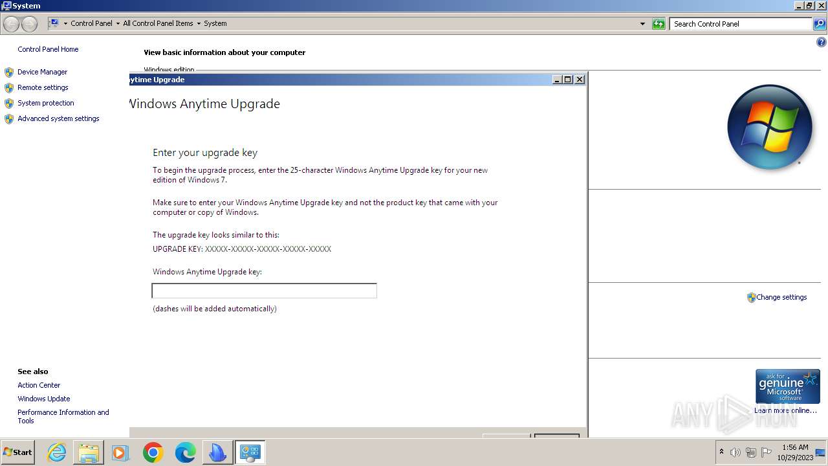
Task: Click the shield icon beside System protection
Action: 9,103
